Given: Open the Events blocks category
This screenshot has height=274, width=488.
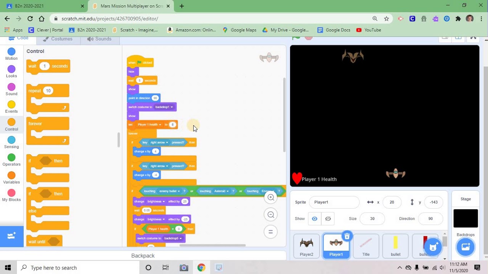Looking at the screenshot, I should coord(11,107).
